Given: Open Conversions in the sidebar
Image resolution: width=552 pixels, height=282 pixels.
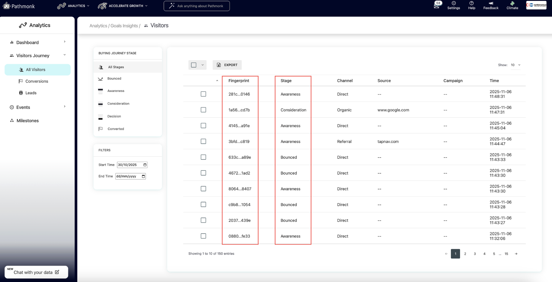Looking at the screenshot, I should [x=37, y=81].
